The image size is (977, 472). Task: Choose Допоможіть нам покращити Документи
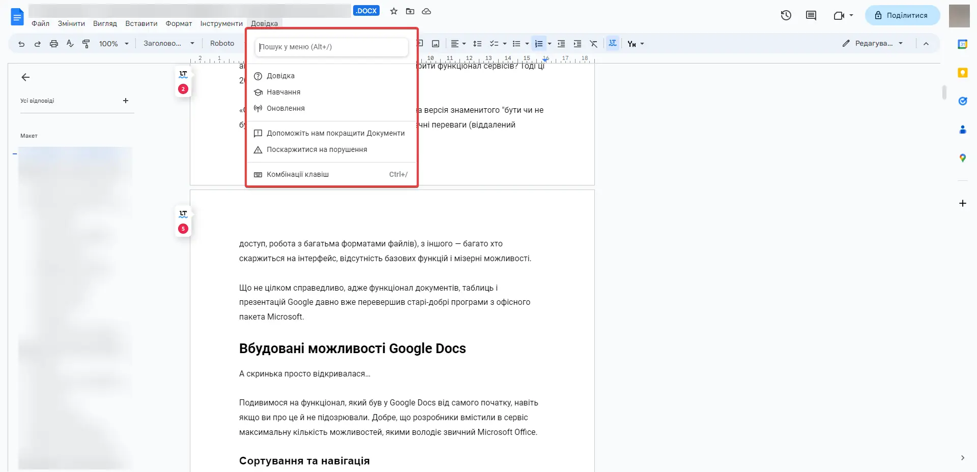click(331, 133)
